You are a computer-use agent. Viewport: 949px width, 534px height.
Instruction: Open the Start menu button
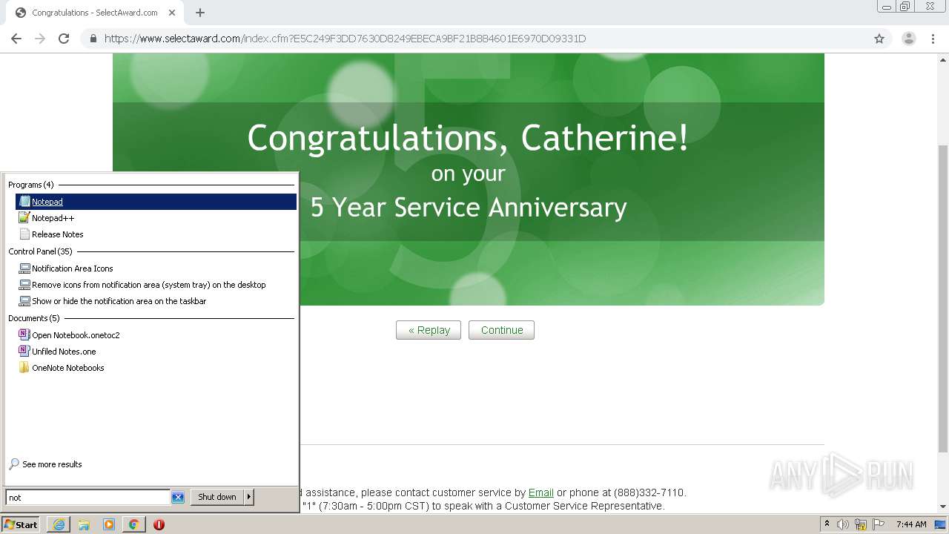[21, 524]
